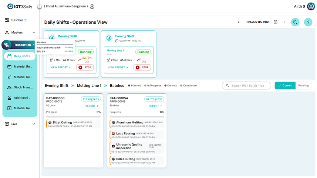Viewport: 317px width, 178px height.
Task: Click Evening Shift in the breadcrumb
Action: coord(56,86)
